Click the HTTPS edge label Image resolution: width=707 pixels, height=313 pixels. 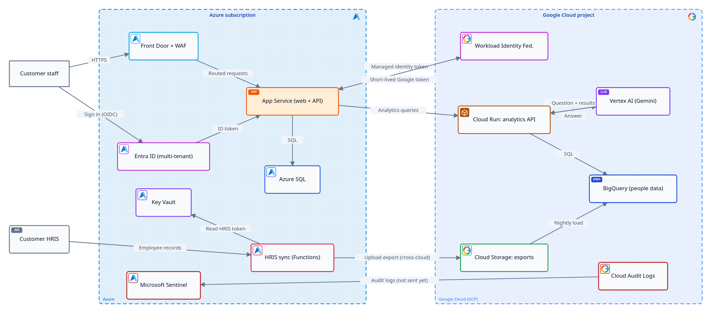point(99,60)
